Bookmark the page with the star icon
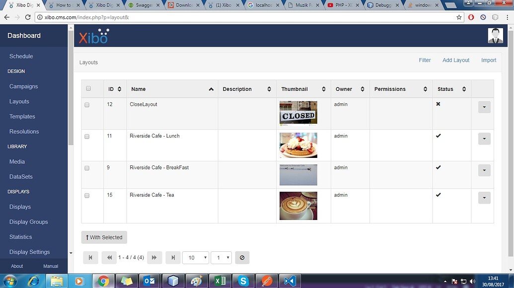Viewport: 514px width, 288px height. [x=459, y=17]
